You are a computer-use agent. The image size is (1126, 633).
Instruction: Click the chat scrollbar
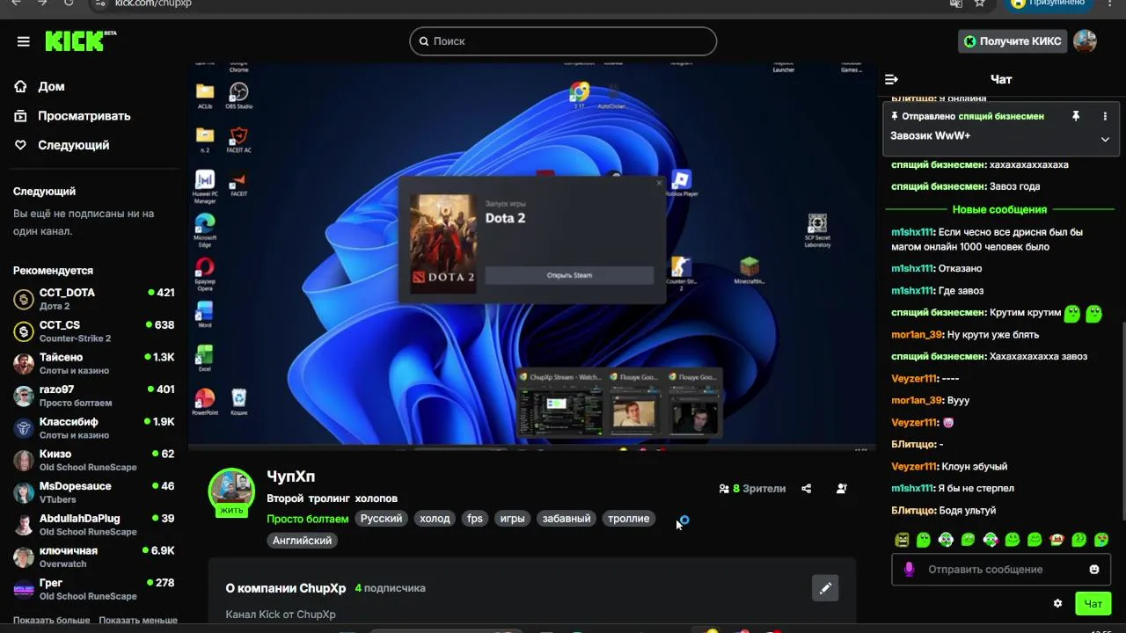pos(1122,422)
